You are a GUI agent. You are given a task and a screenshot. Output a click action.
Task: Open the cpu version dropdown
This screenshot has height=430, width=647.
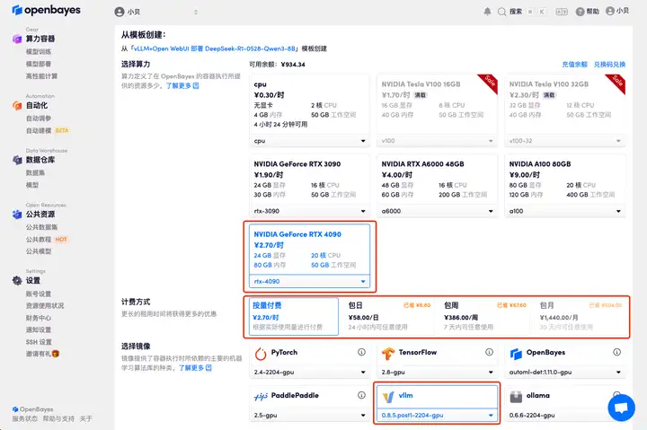coord(309,141)
